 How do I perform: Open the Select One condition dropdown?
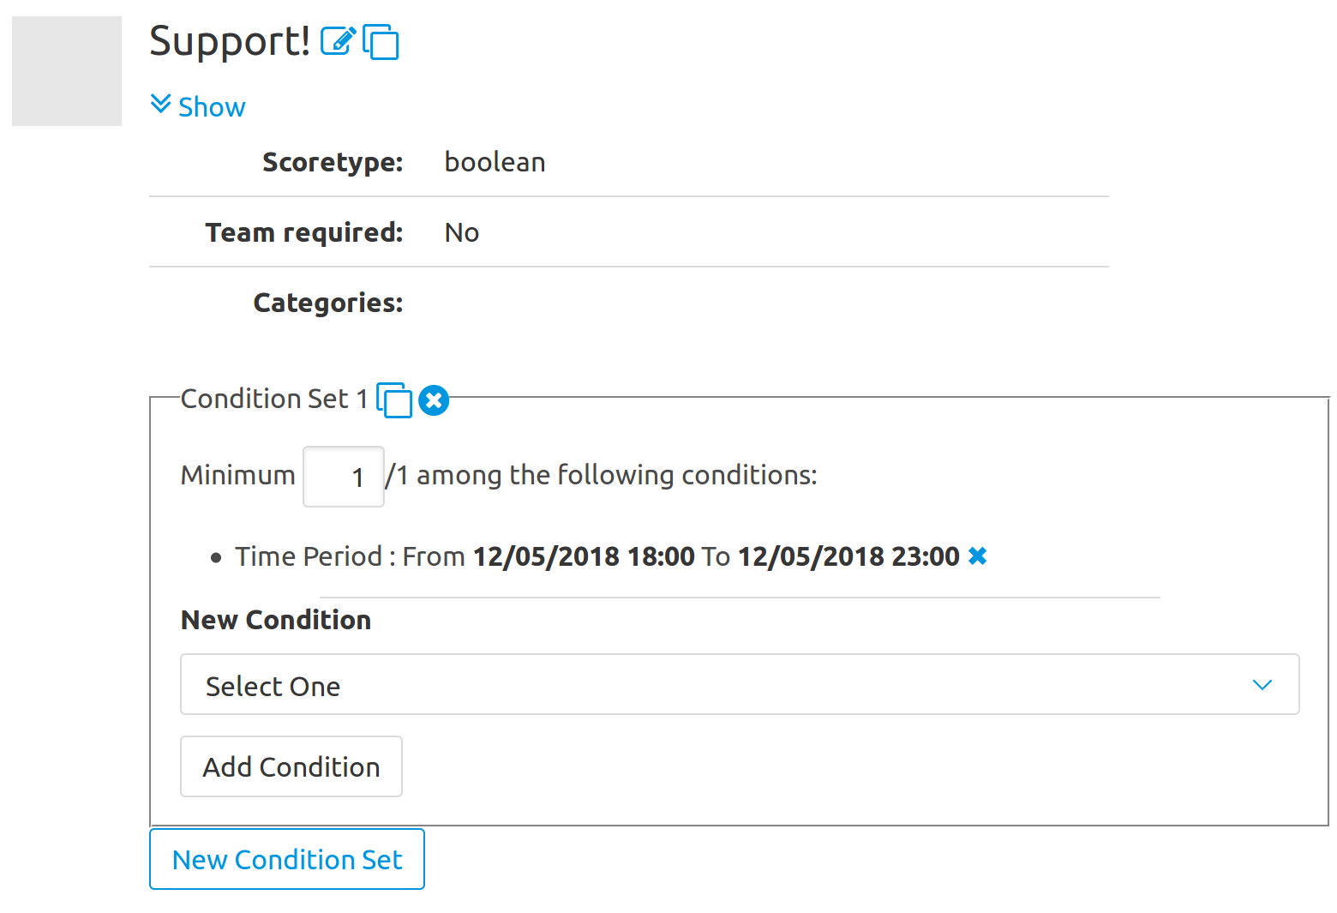pos(740,684)
